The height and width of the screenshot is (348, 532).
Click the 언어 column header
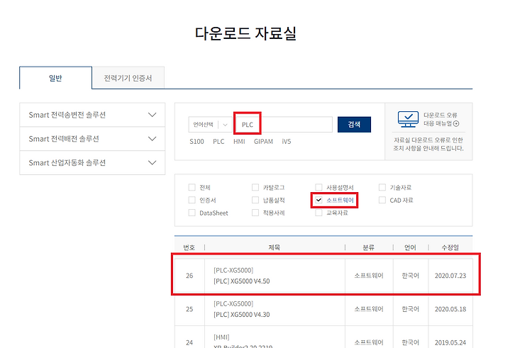click(410, 247)
